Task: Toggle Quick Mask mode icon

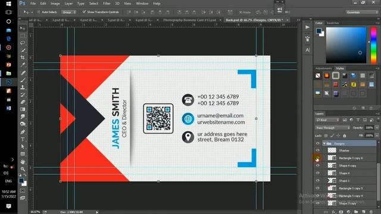Action: pyautogui.click(x=23, y=191)
